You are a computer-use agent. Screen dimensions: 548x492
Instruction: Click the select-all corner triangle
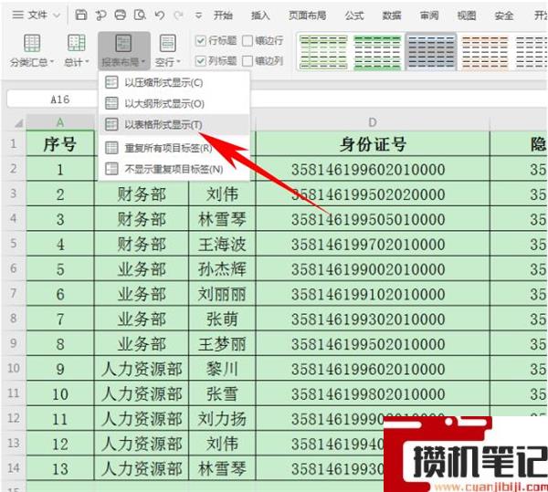click(x=18, y=123)
